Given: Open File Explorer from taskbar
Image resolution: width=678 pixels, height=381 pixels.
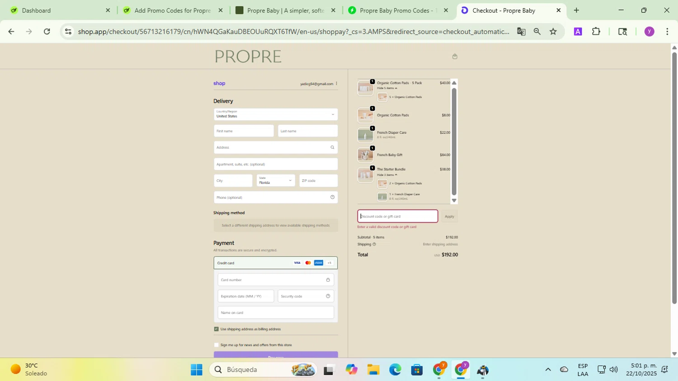Looking at the screenshot, I should (373, 370).
